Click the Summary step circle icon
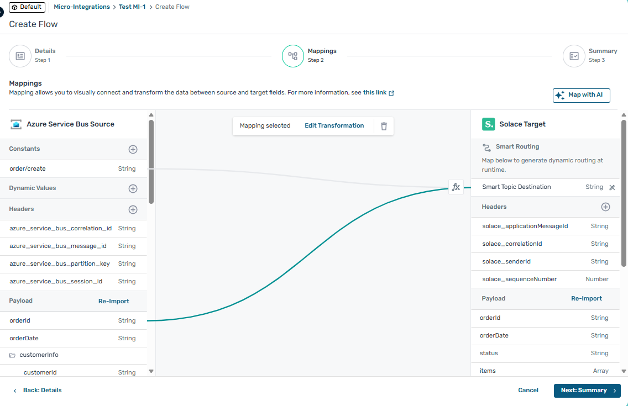 574,56
